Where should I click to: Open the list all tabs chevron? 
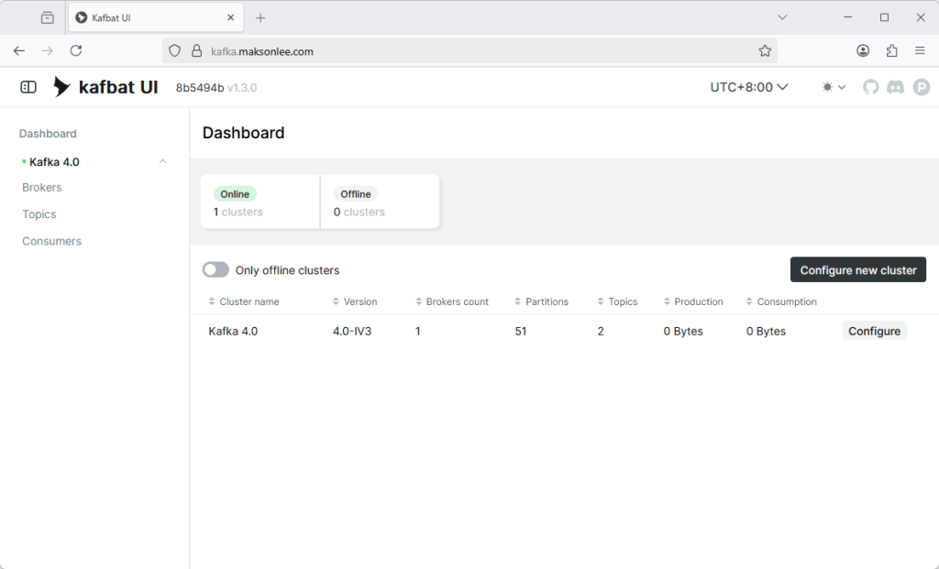tap(782, 17)
